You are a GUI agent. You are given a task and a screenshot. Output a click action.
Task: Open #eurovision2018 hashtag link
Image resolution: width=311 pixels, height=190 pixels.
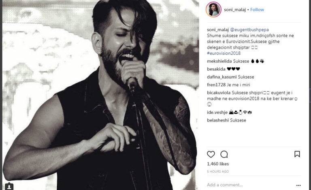(224, 53)
